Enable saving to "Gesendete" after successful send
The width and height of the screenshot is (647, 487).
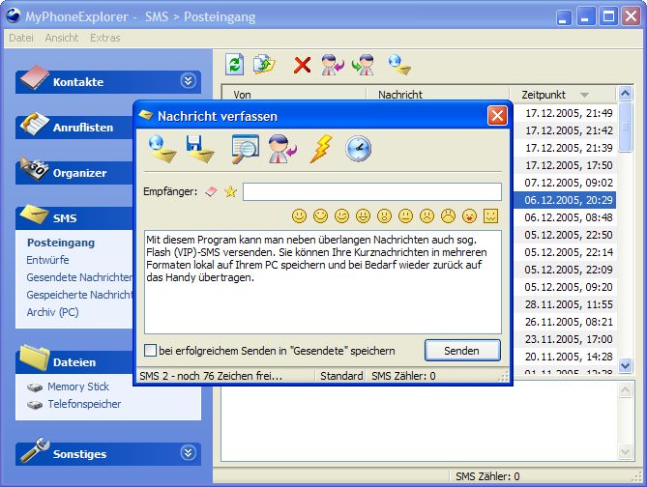150,350
